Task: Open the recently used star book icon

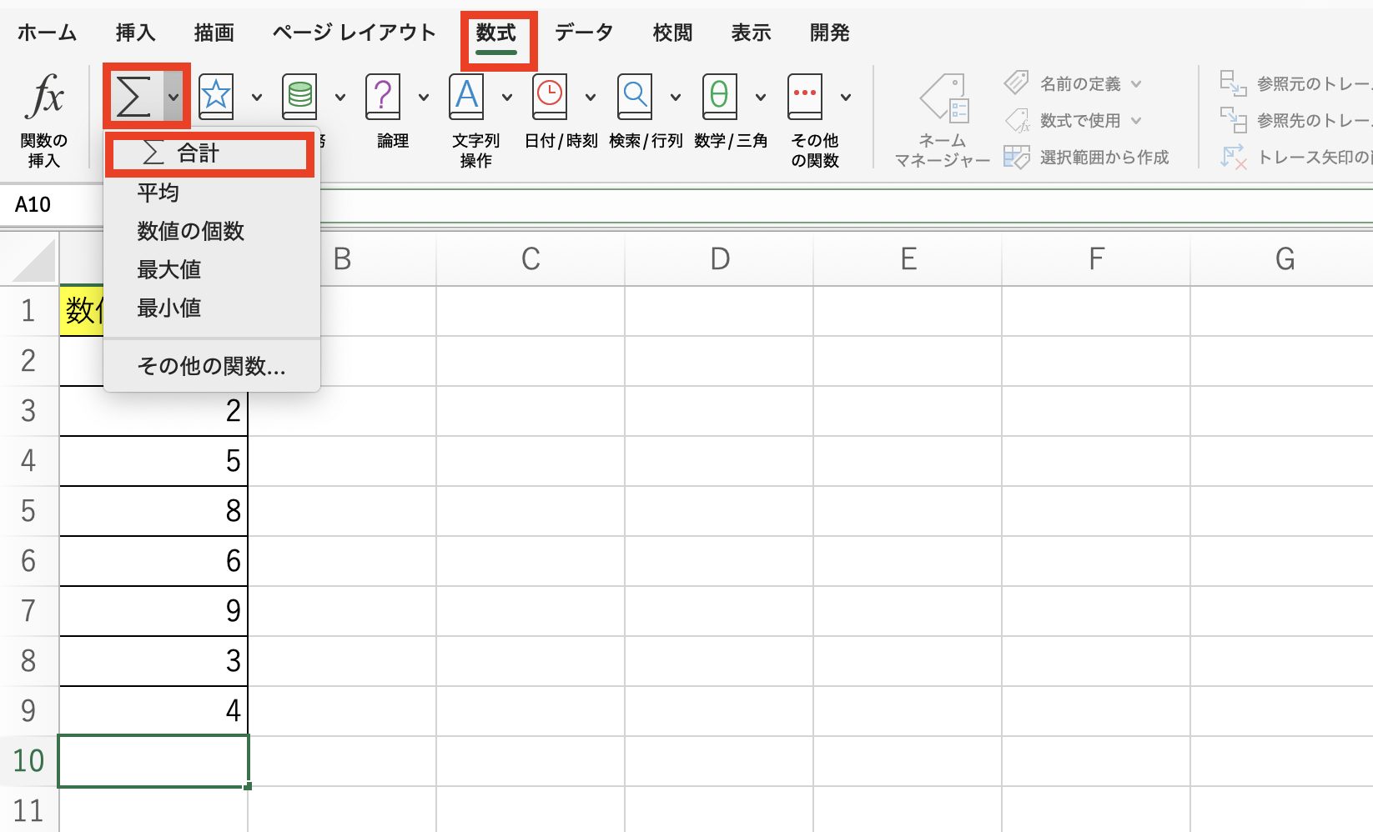Action: pos(216,97)
